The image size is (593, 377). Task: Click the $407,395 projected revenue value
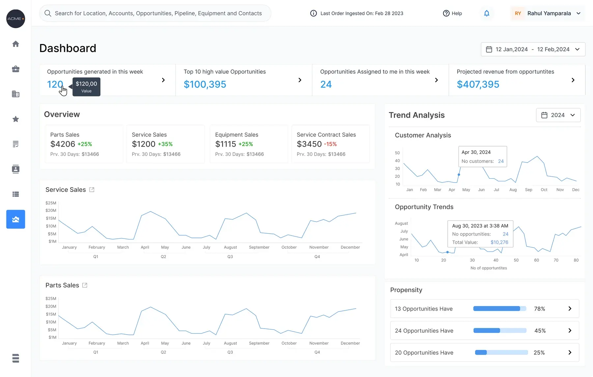point(478,85)
